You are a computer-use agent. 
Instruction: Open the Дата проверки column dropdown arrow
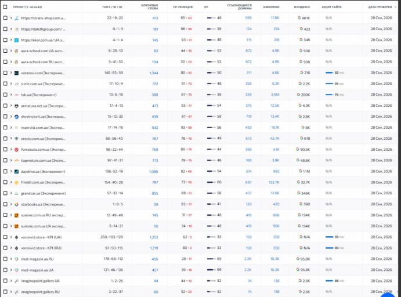(395, 7)
